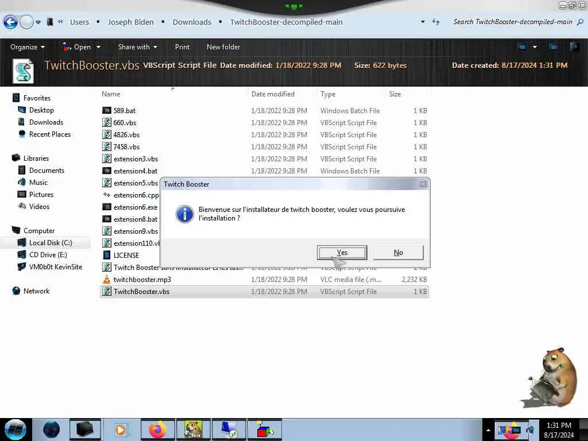Select Downloads breadcrumb in address bar
Image resolution: width=588 pixels, height=441 pixels.
coord(192,22)
